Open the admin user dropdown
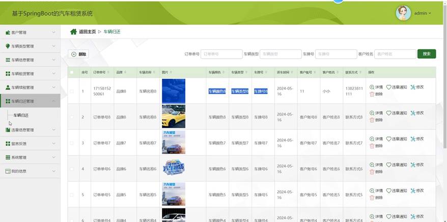This screenshot has width=447, height=222. click(423, 13)
